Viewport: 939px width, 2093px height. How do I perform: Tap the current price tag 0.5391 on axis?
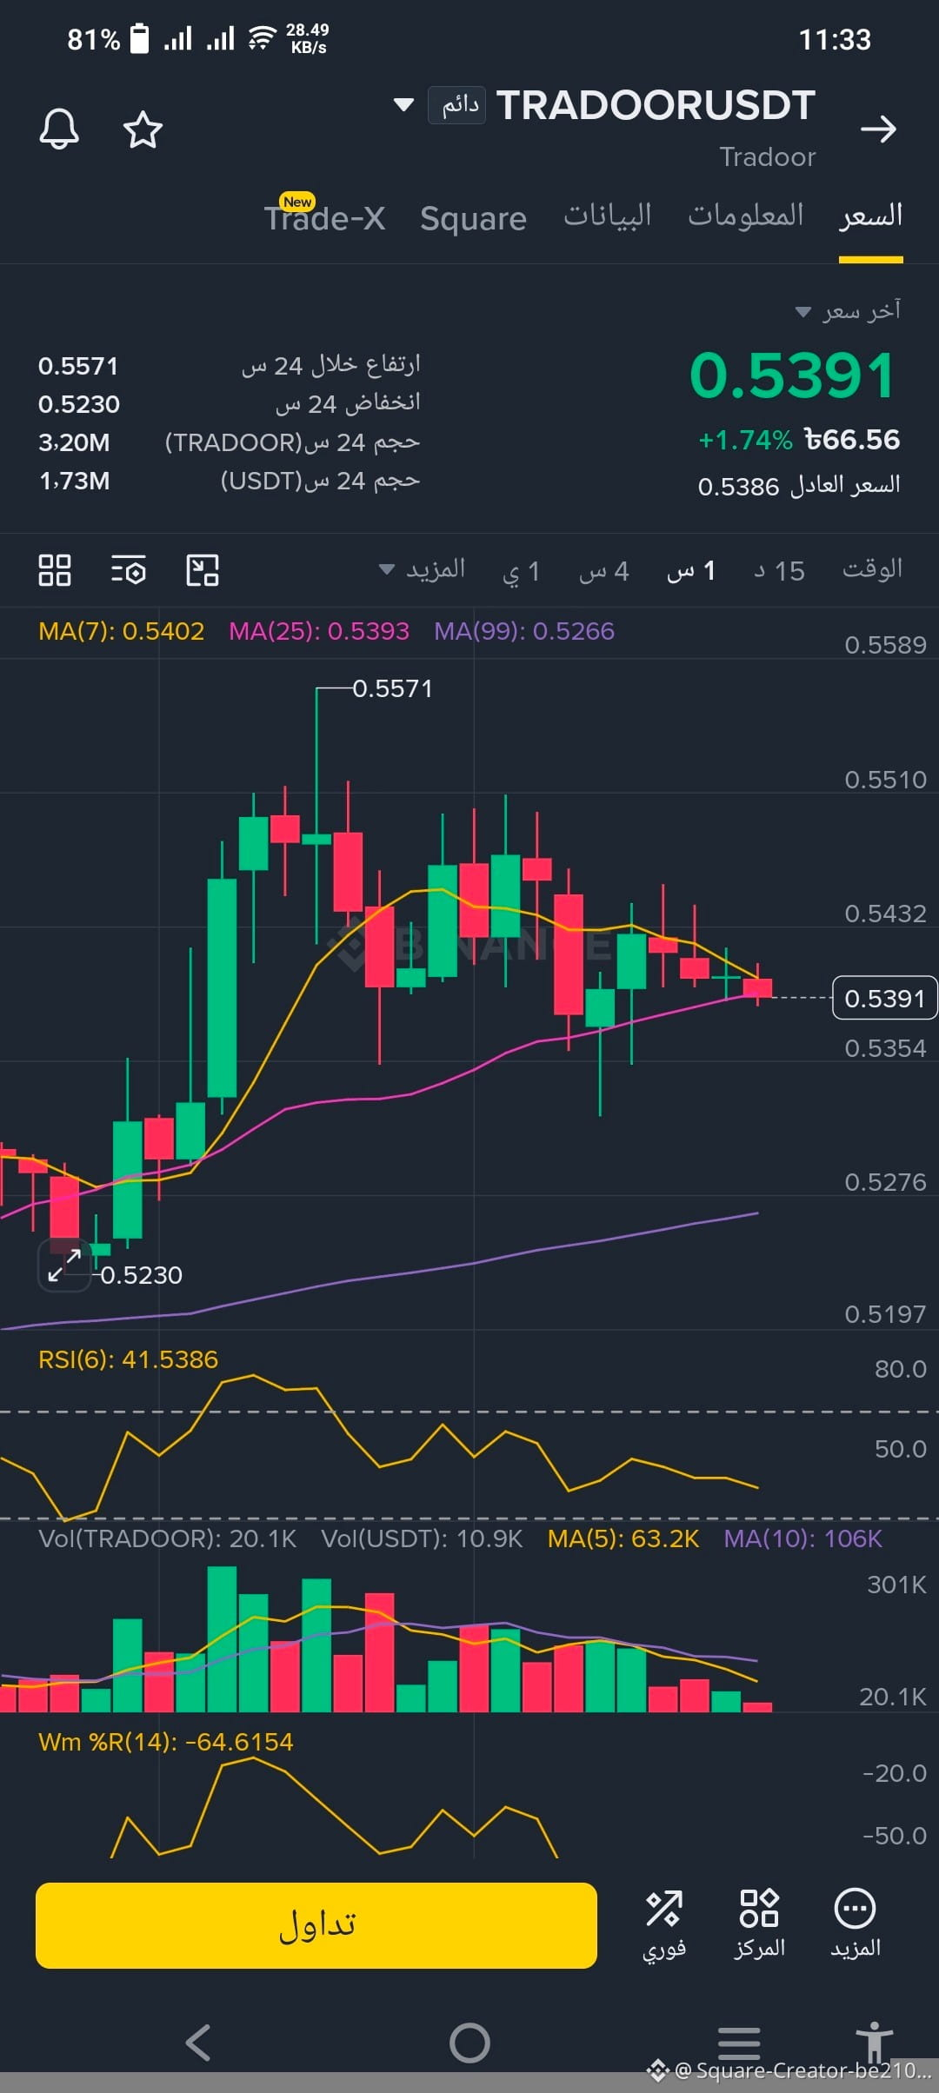(884, 998)
